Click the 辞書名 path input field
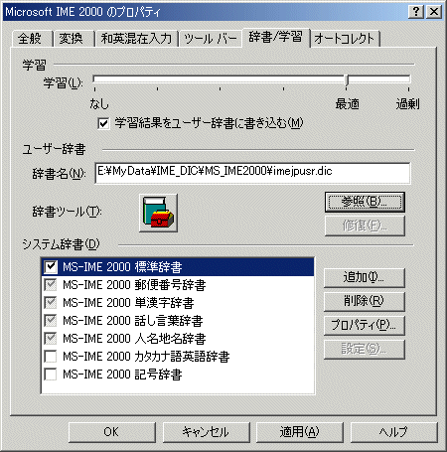Viewport: 447px width, 452px height. pyautogui.click(x=252, y=173)
